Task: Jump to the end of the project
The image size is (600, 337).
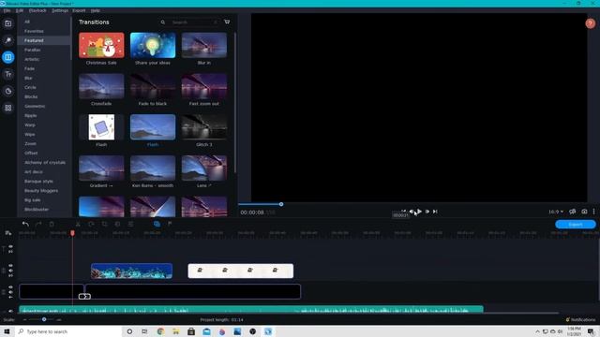Action: (x=435, y=212)
